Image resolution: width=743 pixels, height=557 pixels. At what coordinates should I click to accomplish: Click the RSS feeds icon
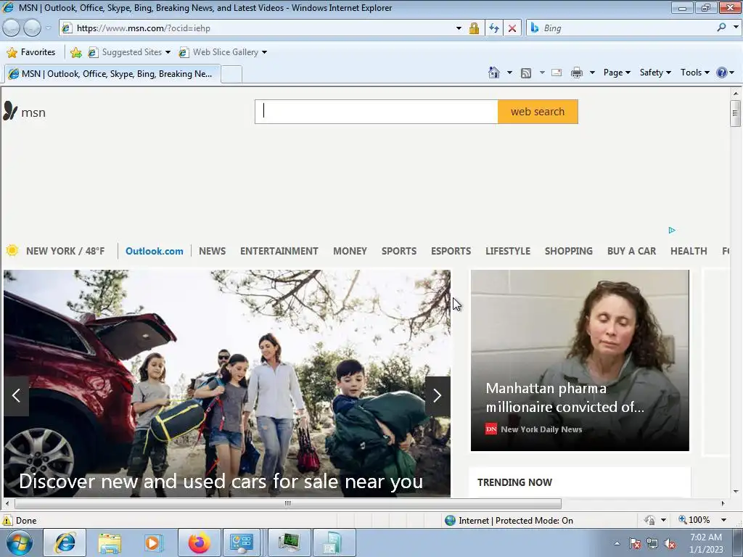[x=526, y=73]
